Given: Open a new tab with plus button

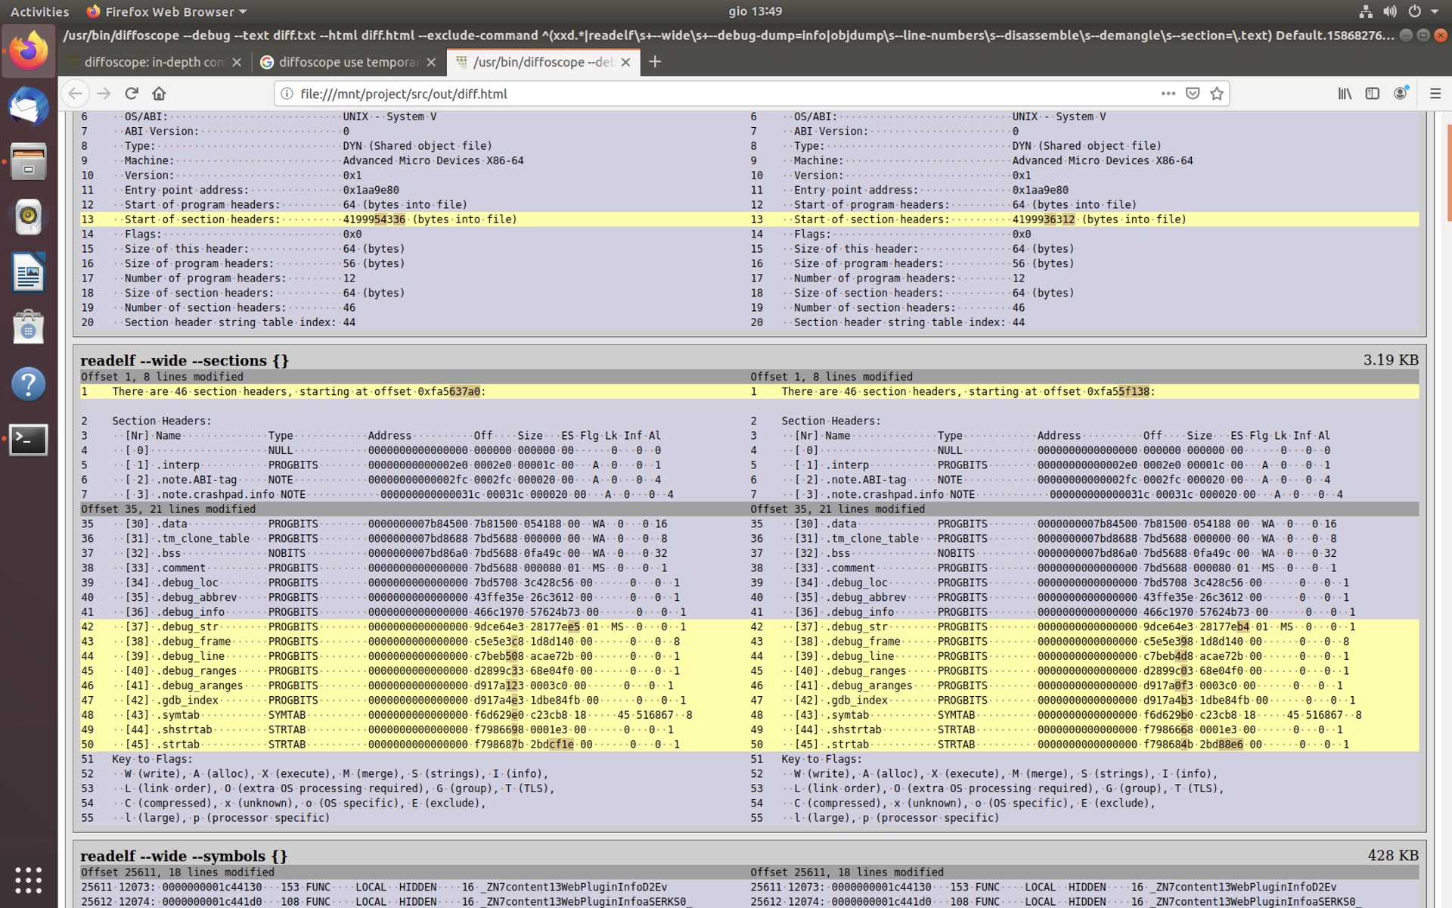Looking at the screenshot, I should (655, 62).
